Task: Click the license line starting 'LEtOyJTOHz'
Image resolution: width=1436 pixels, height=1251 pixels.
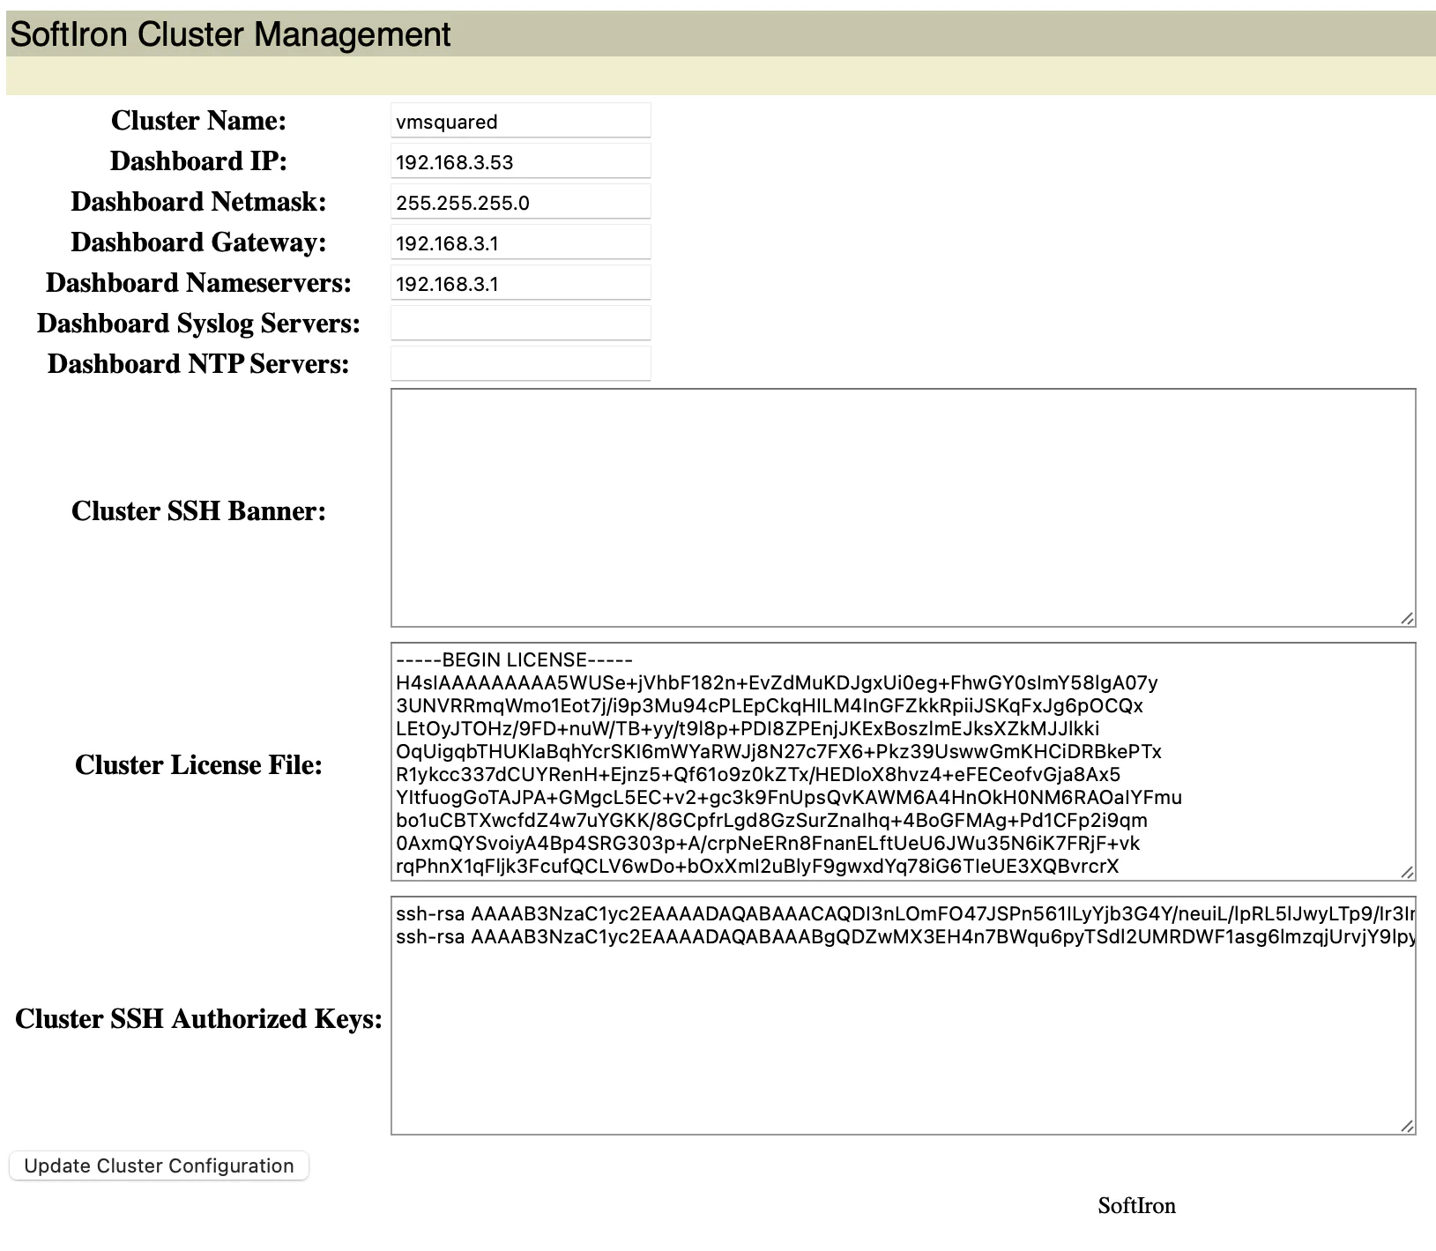Action: click(x=748, y=728)
